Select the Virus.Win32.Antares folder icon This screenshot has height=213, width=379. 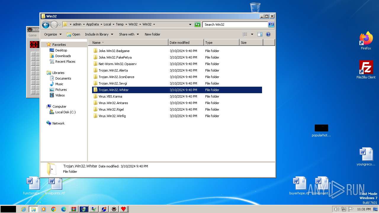tap(95, 103)
